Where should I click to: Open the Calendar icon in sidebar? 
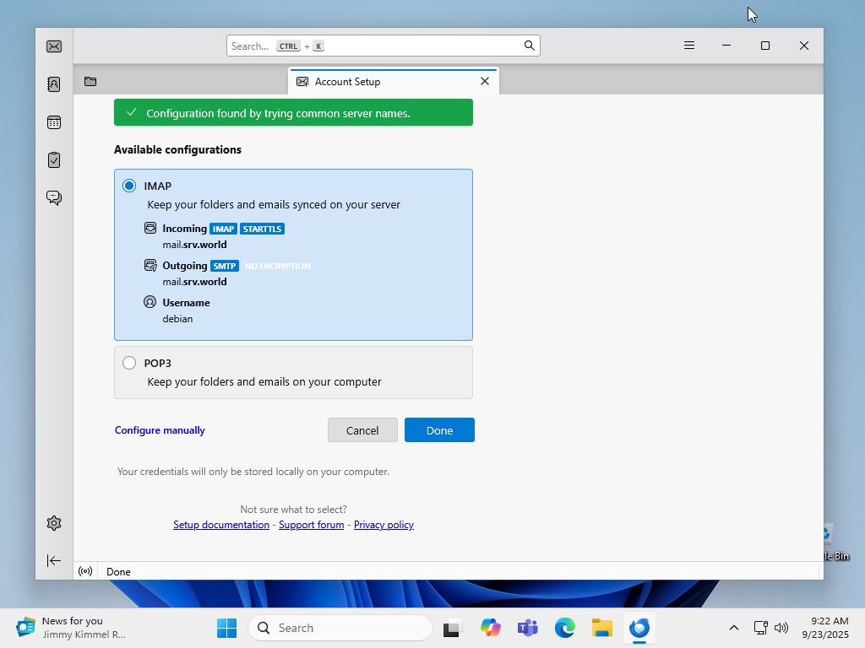pyautogui.click(x=54, y=122)
